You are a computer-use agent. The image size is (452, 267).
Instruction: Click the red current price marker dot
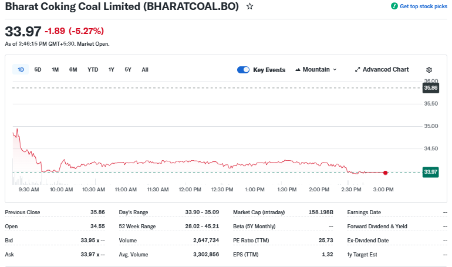(386, 173)
